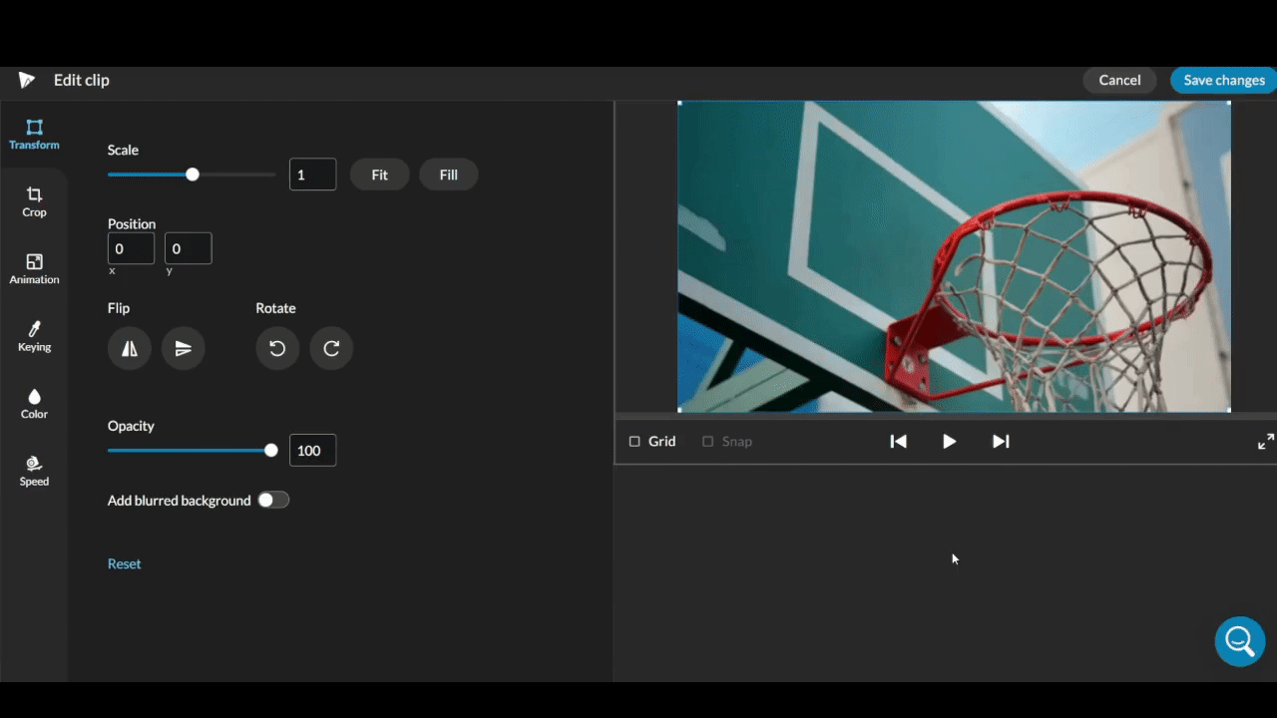Image resolution: width=1277 pixels, height=718 pixels.
Task: Jump to the end of the clip
Action: click(x=1001, y=442)
